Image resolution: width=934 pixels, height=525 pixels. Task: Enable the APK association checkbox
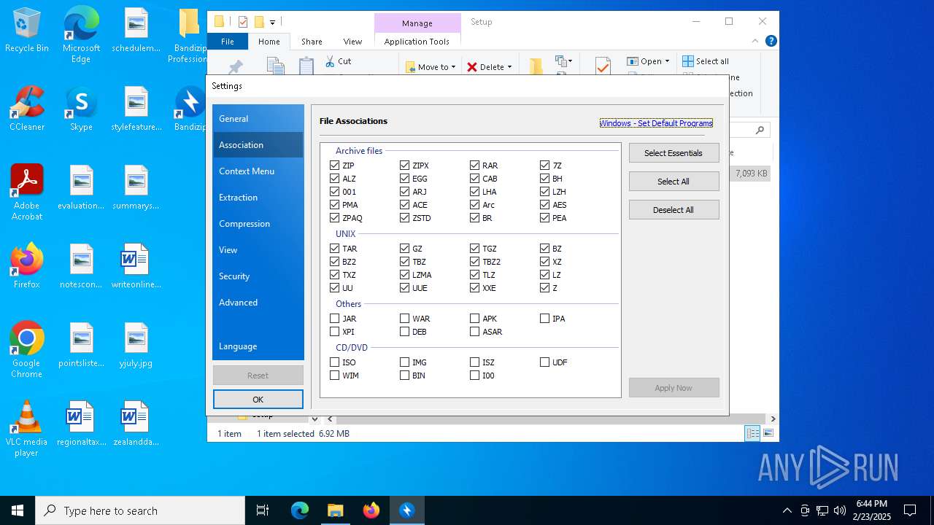click(x=475, y=319)
